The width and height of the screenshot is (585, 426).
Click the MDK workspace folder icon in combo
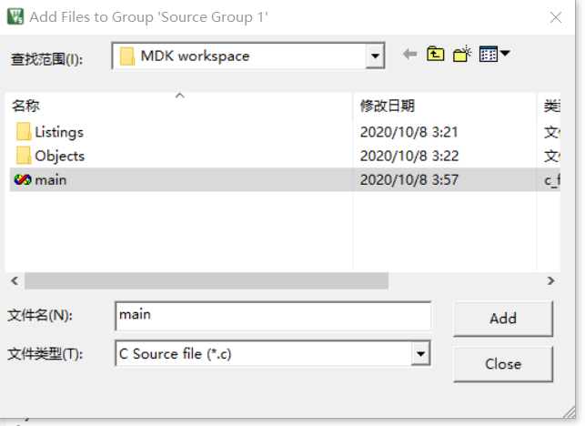[x=127, y=56]
